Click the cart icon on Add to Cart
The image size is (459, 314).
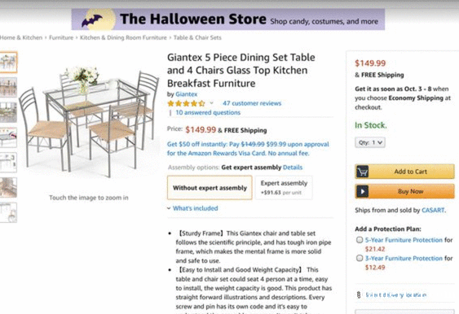(x=363, y=172)
